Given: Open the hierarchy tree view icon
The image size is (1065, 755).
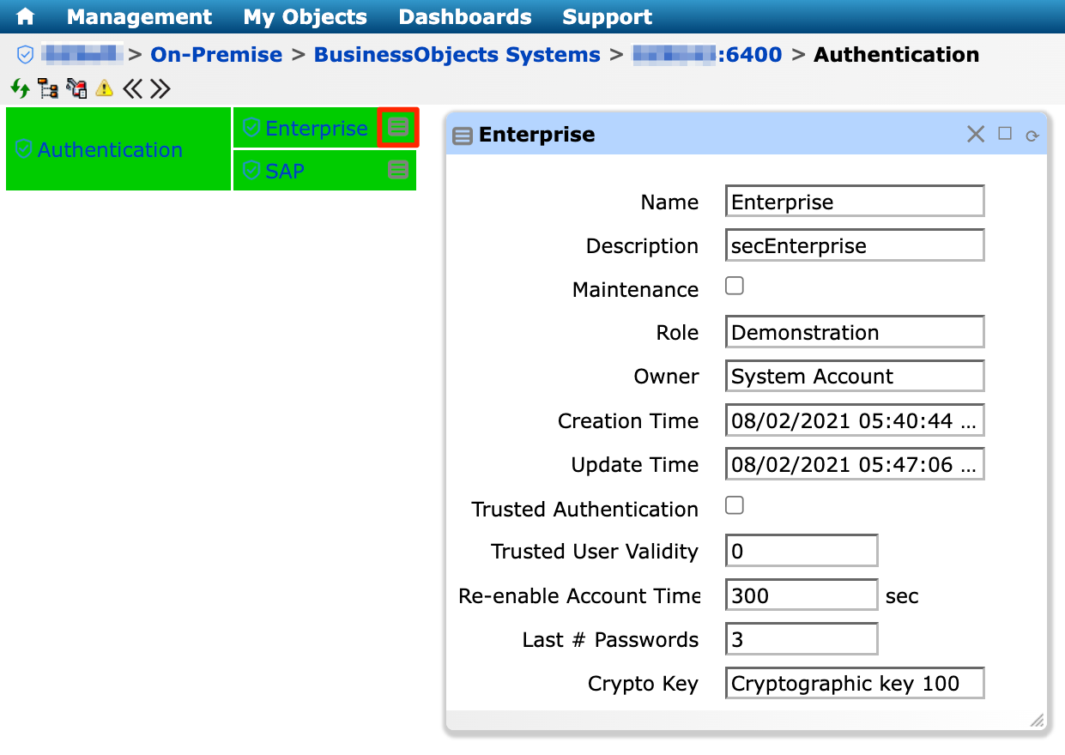Looking at the screenshot, I should coord(47,88).
